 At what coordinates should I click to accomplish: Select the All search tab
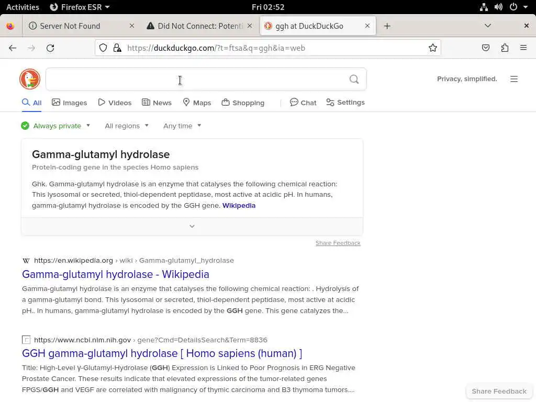[32, 103]
